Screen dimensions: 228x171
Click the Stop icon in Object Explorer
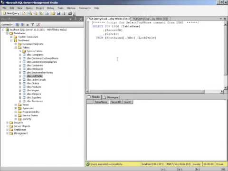click(x=28, y=25)
